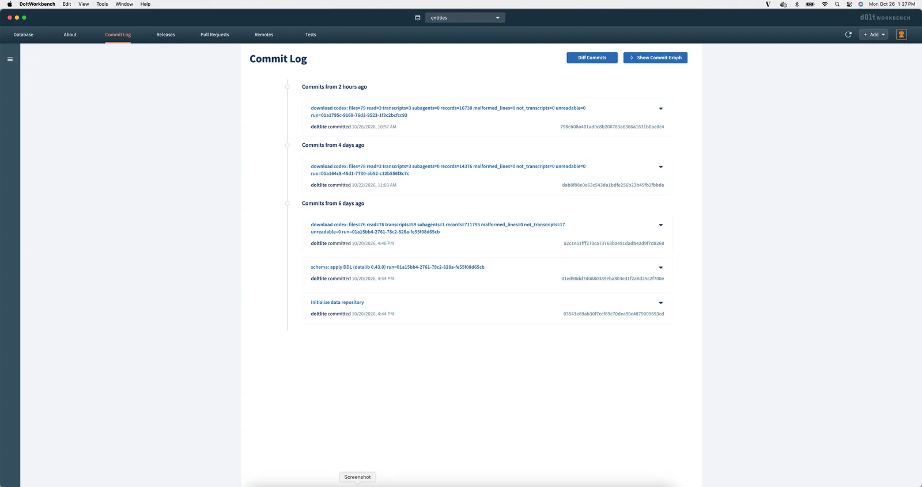
Task: Click the Wi-Fi status icon
Action: (825, 4)
